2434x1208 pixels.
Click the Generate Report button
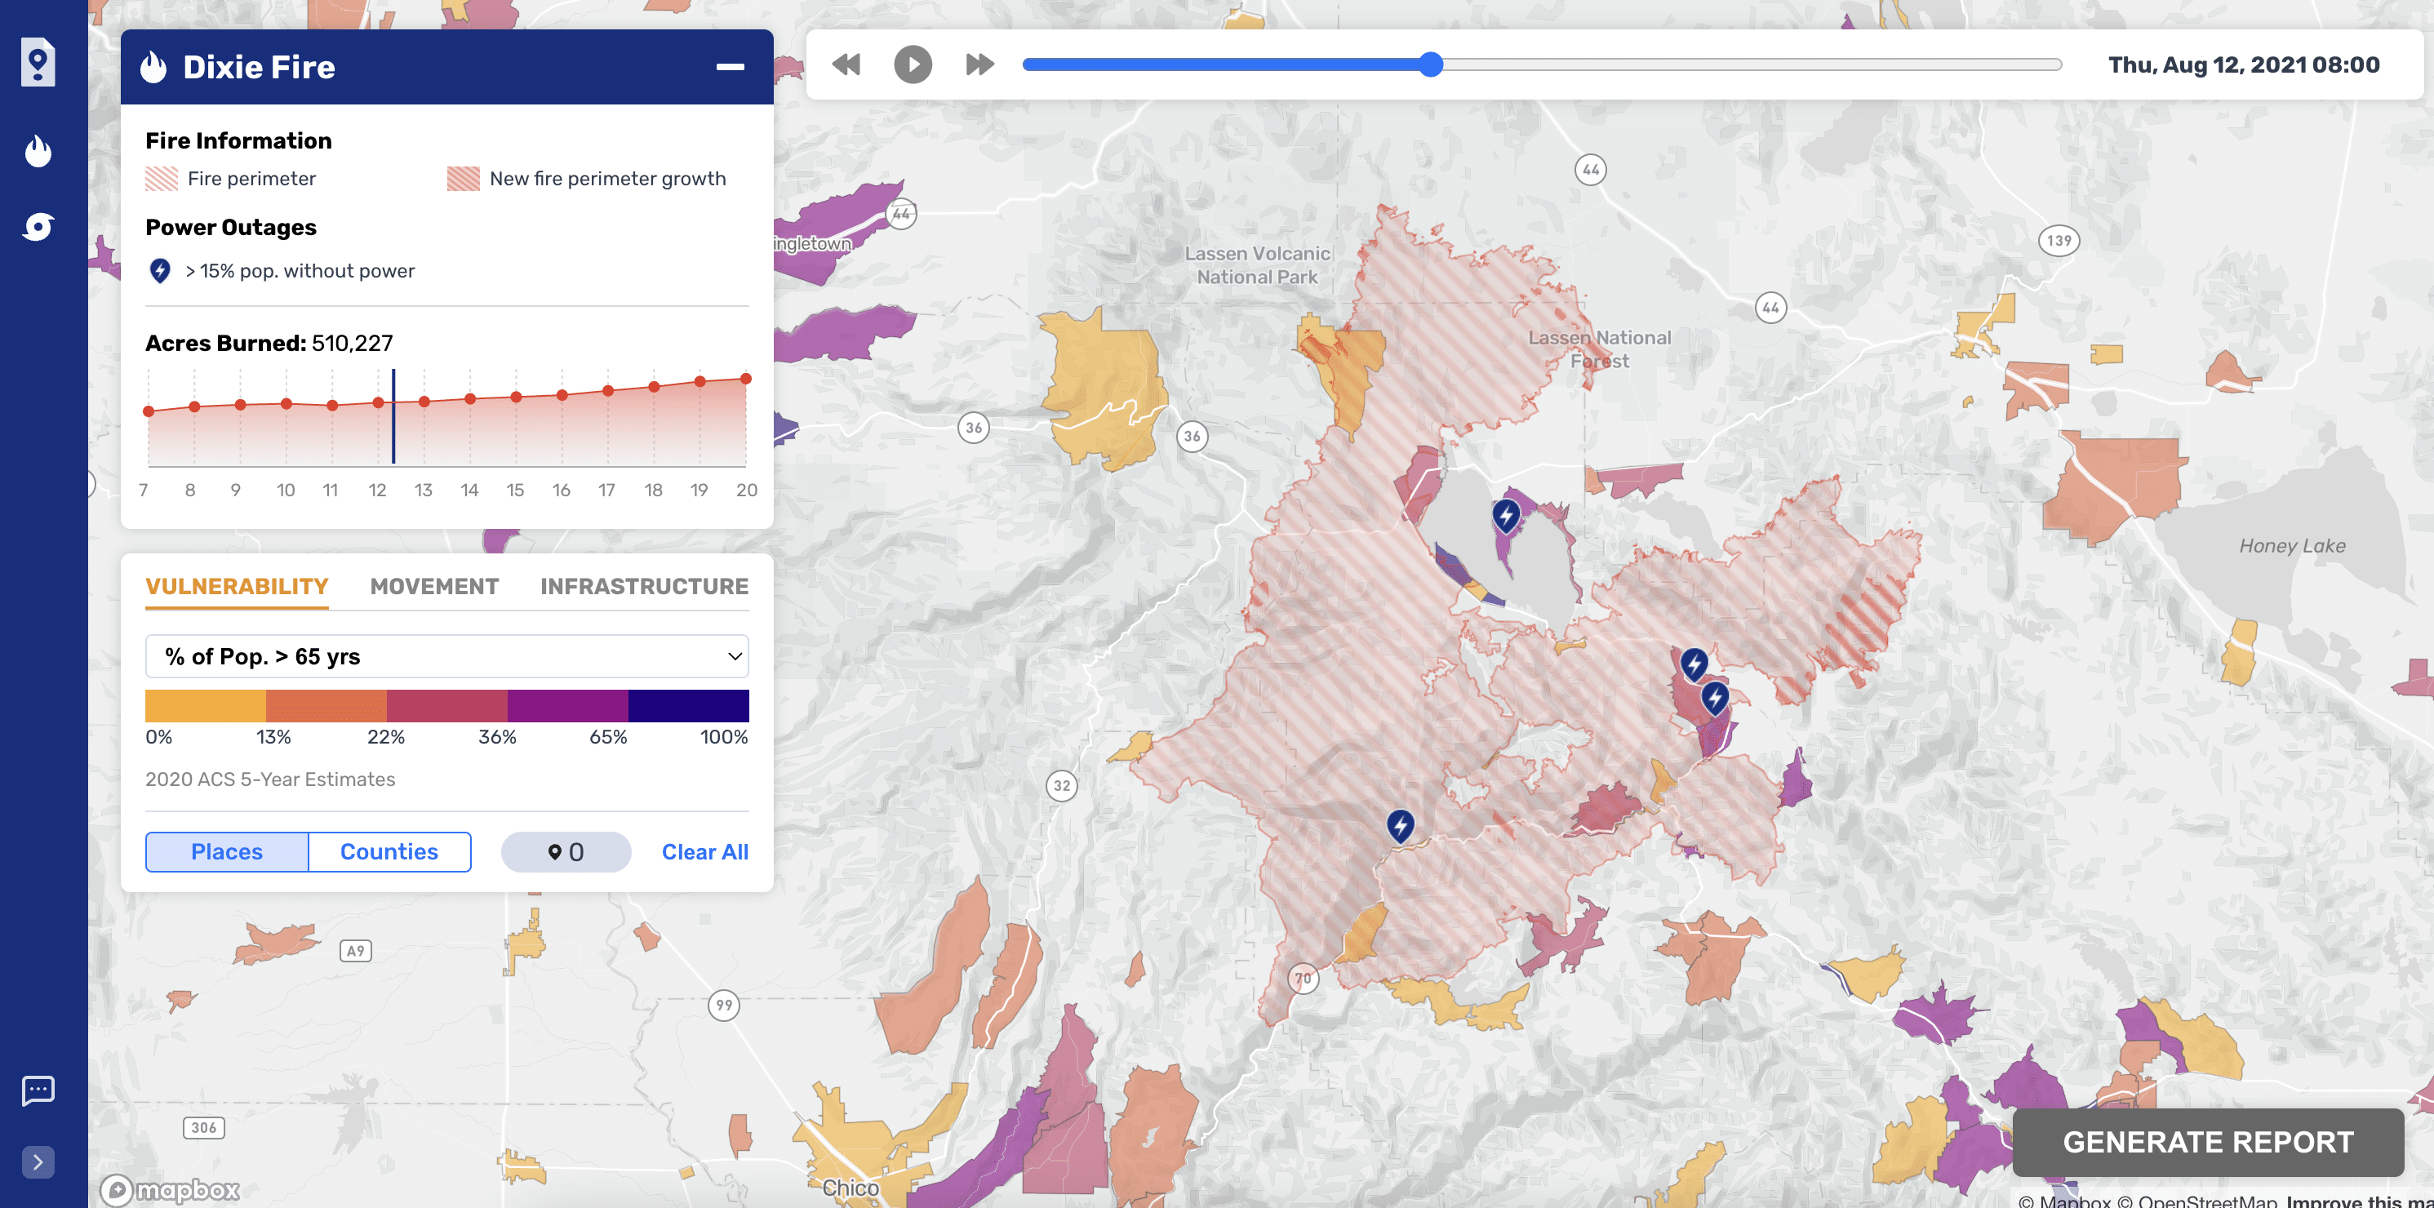2207,1142
